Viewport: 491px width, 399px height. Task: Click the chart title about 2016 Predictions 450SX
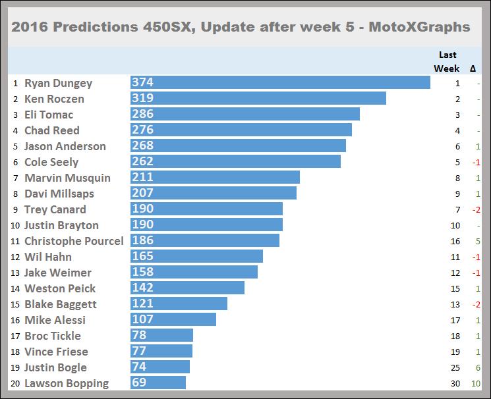241,26
